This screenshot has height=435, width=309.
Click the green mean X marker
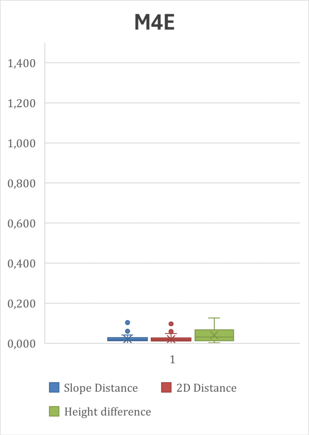tap(214, 336)
